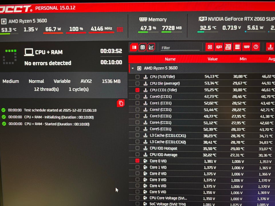Enable CPU (Tctl/Tdie) checkbox

tap(137, 77)
